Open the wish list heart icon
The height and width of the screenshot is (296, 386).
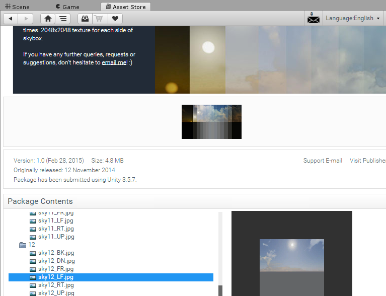[x=115, y=19]
